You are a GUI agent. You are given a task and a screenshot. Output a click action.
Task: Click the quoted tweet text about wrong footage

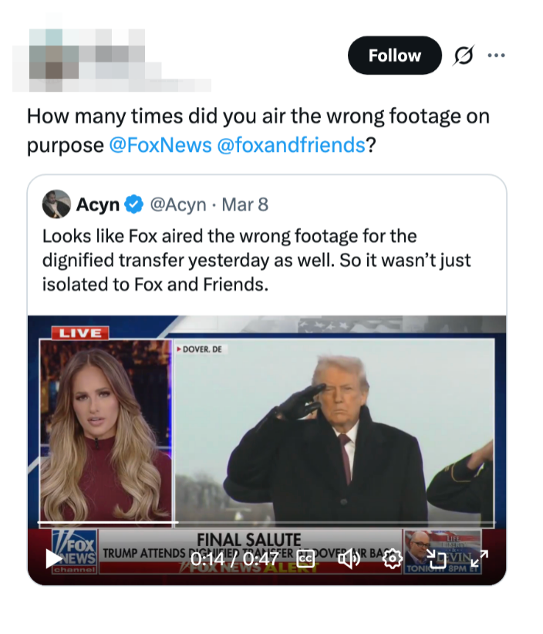(256, 259)
